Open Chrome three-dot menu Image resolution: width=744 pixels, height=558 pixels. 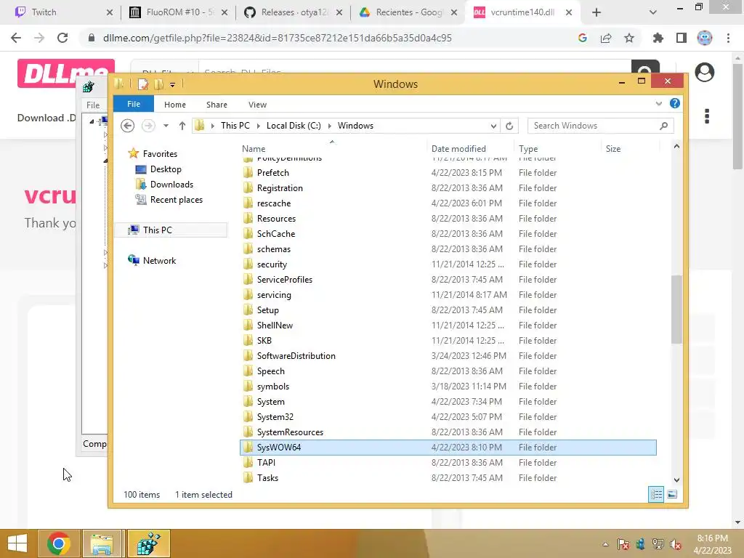pos(728,38)
